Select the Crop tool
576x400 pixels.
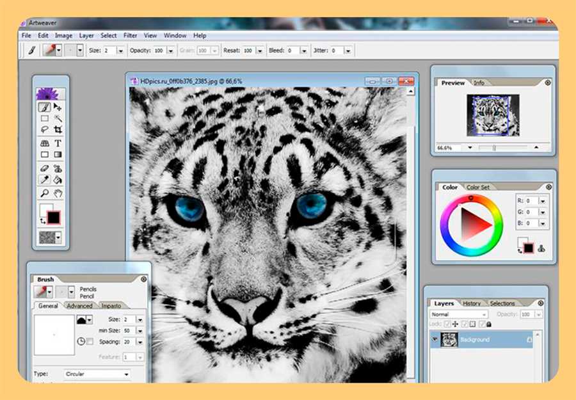click(58, 130)
